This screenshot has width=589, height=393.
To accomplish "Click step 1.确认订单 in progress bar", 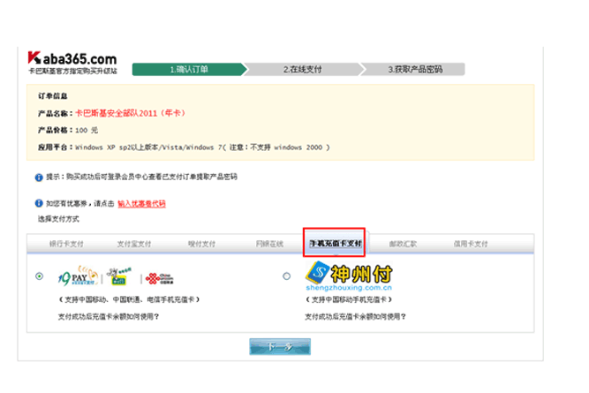I will click(189, 69).
